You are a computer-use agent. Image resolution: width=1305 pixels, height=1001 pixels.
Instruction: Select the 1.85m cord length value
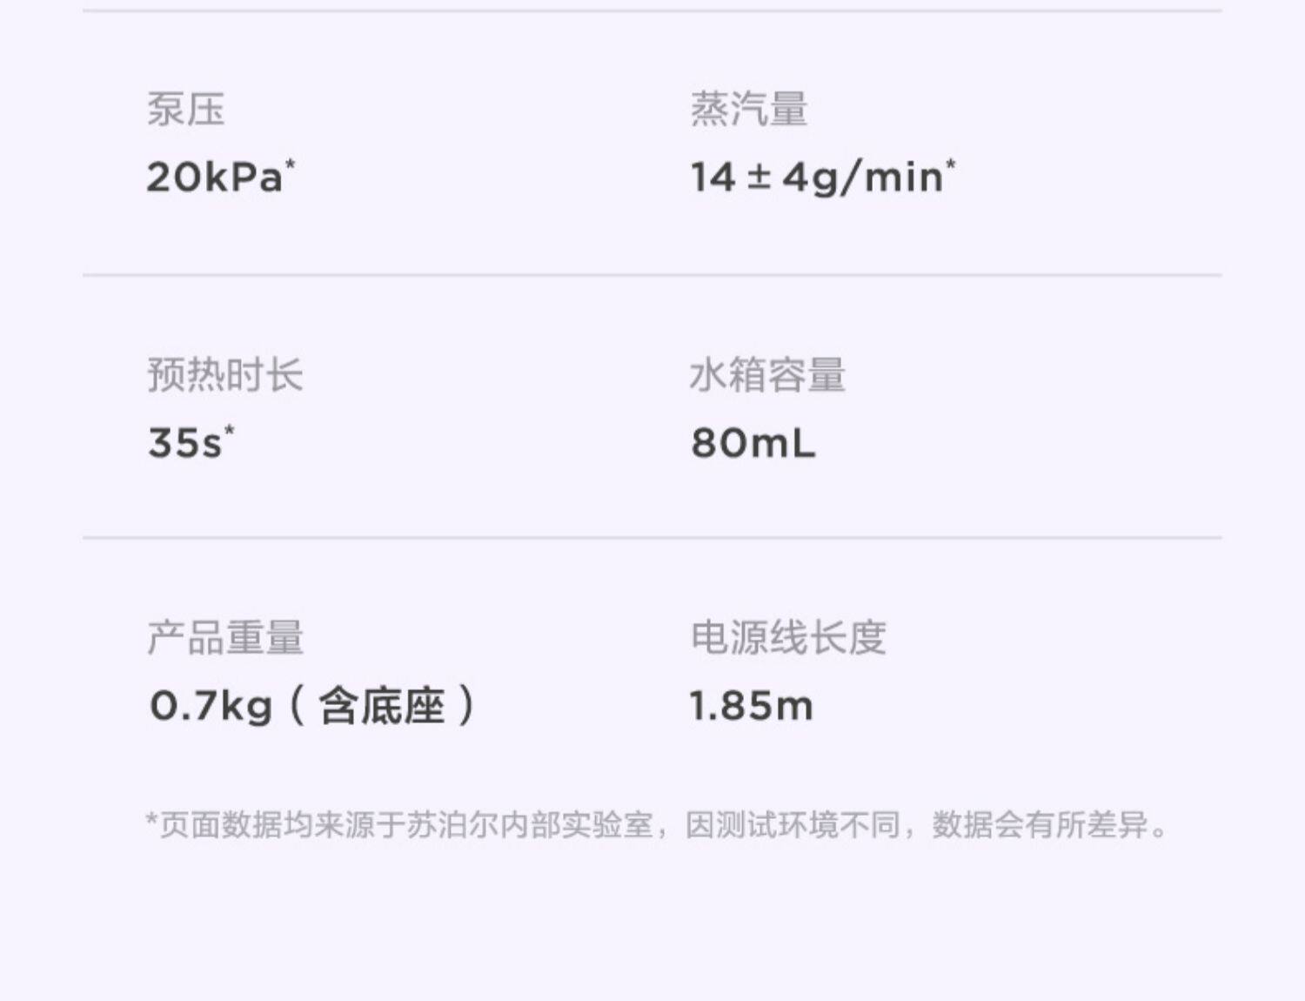752,705
